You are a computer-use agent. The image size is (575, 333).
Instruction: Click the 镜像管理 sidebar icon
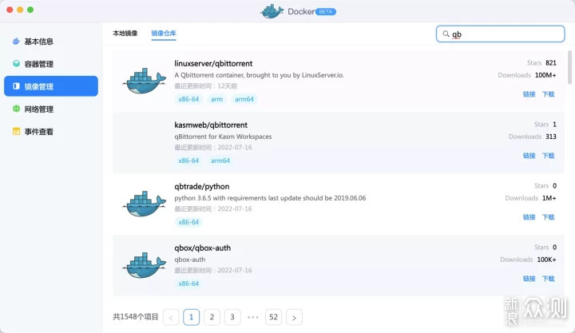[16, 85]
